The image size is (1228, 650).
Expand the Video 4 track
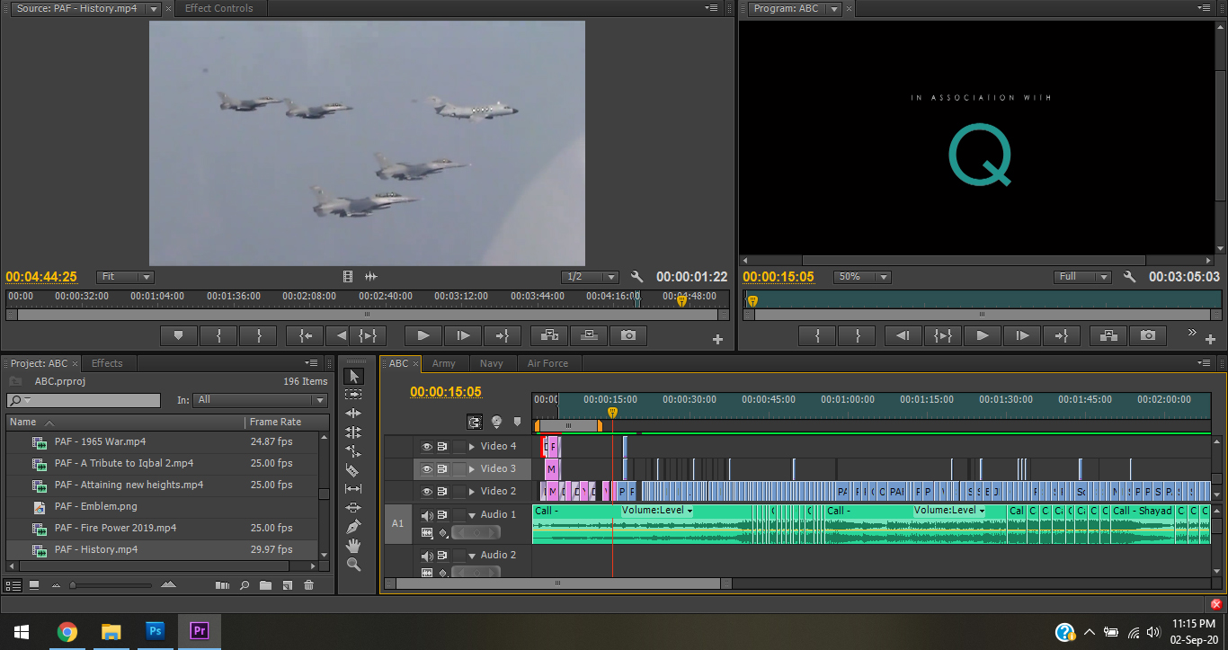coord(472,446)
